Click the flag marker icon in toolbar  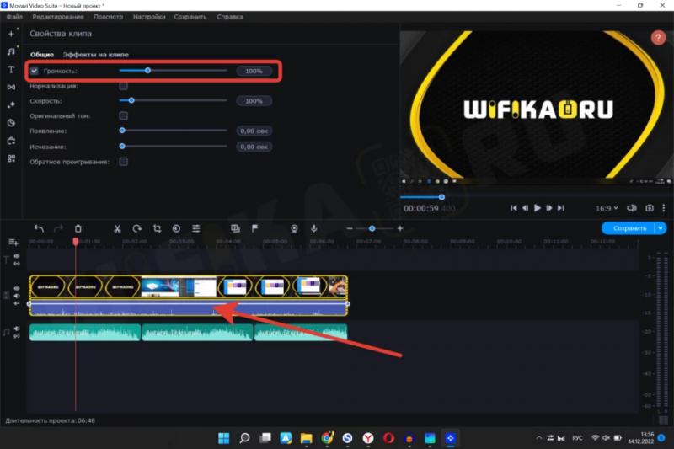254,228
